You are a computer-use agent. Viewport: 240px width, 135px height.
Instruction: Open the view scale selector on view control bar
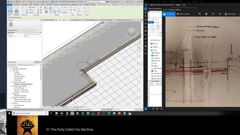pyautogui.click(x=46, y=107)
